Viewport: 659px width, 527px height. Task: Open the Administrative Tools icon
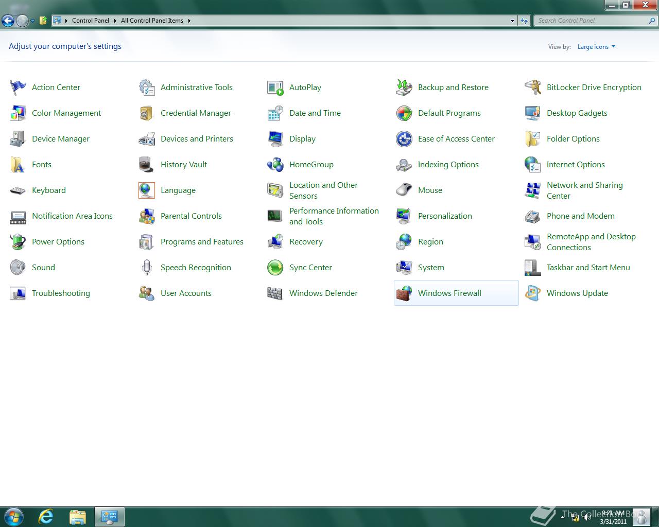[147, 87]
